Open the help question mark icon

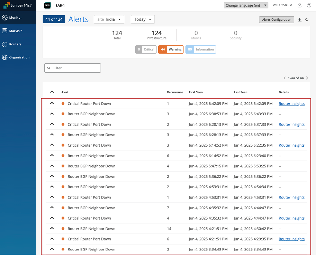[307, 6]
